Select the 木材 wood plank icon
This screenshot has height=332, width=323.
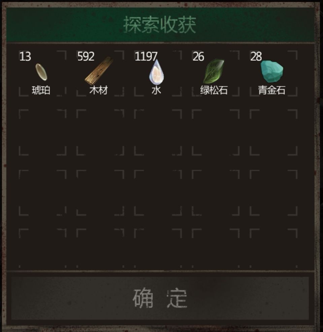[x=99, y=71]
